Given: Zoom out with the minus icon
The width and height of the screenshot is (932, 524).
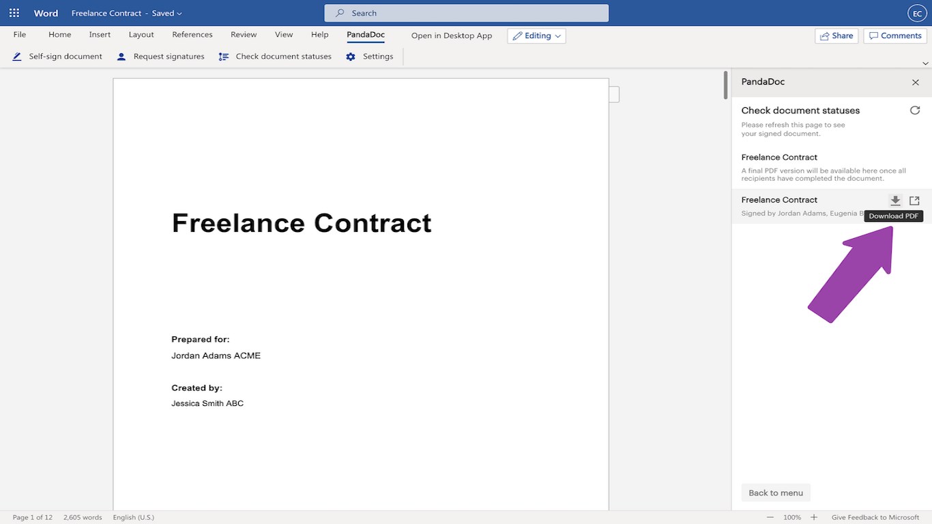Looking at the screenshot, I should tap(770, 517).
